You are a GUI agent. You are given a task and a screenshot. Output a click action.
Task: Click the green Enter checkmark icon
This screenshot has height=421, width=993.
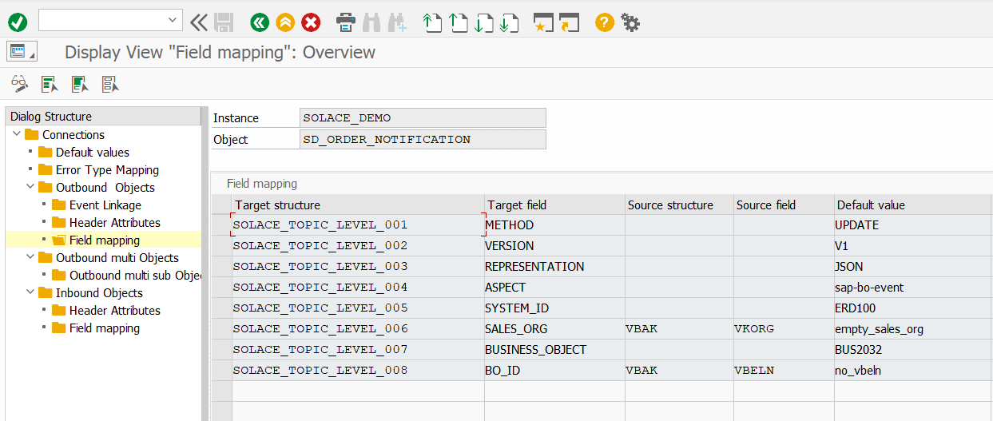[18, 22]
